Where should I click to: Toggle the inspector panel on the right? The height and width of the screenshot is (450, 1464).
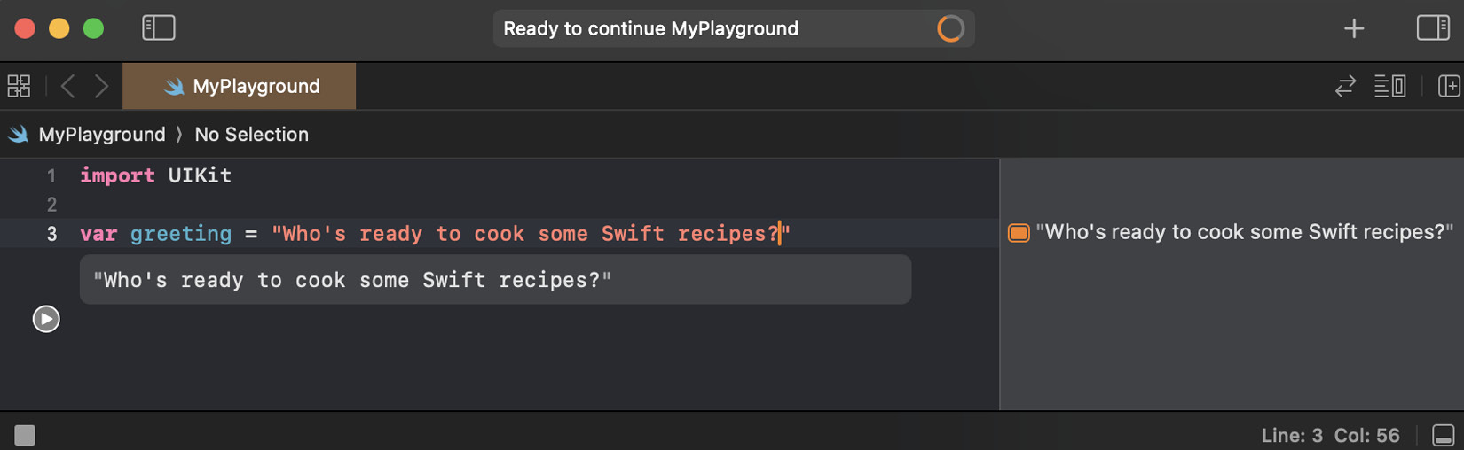[x=1432, y=28]
